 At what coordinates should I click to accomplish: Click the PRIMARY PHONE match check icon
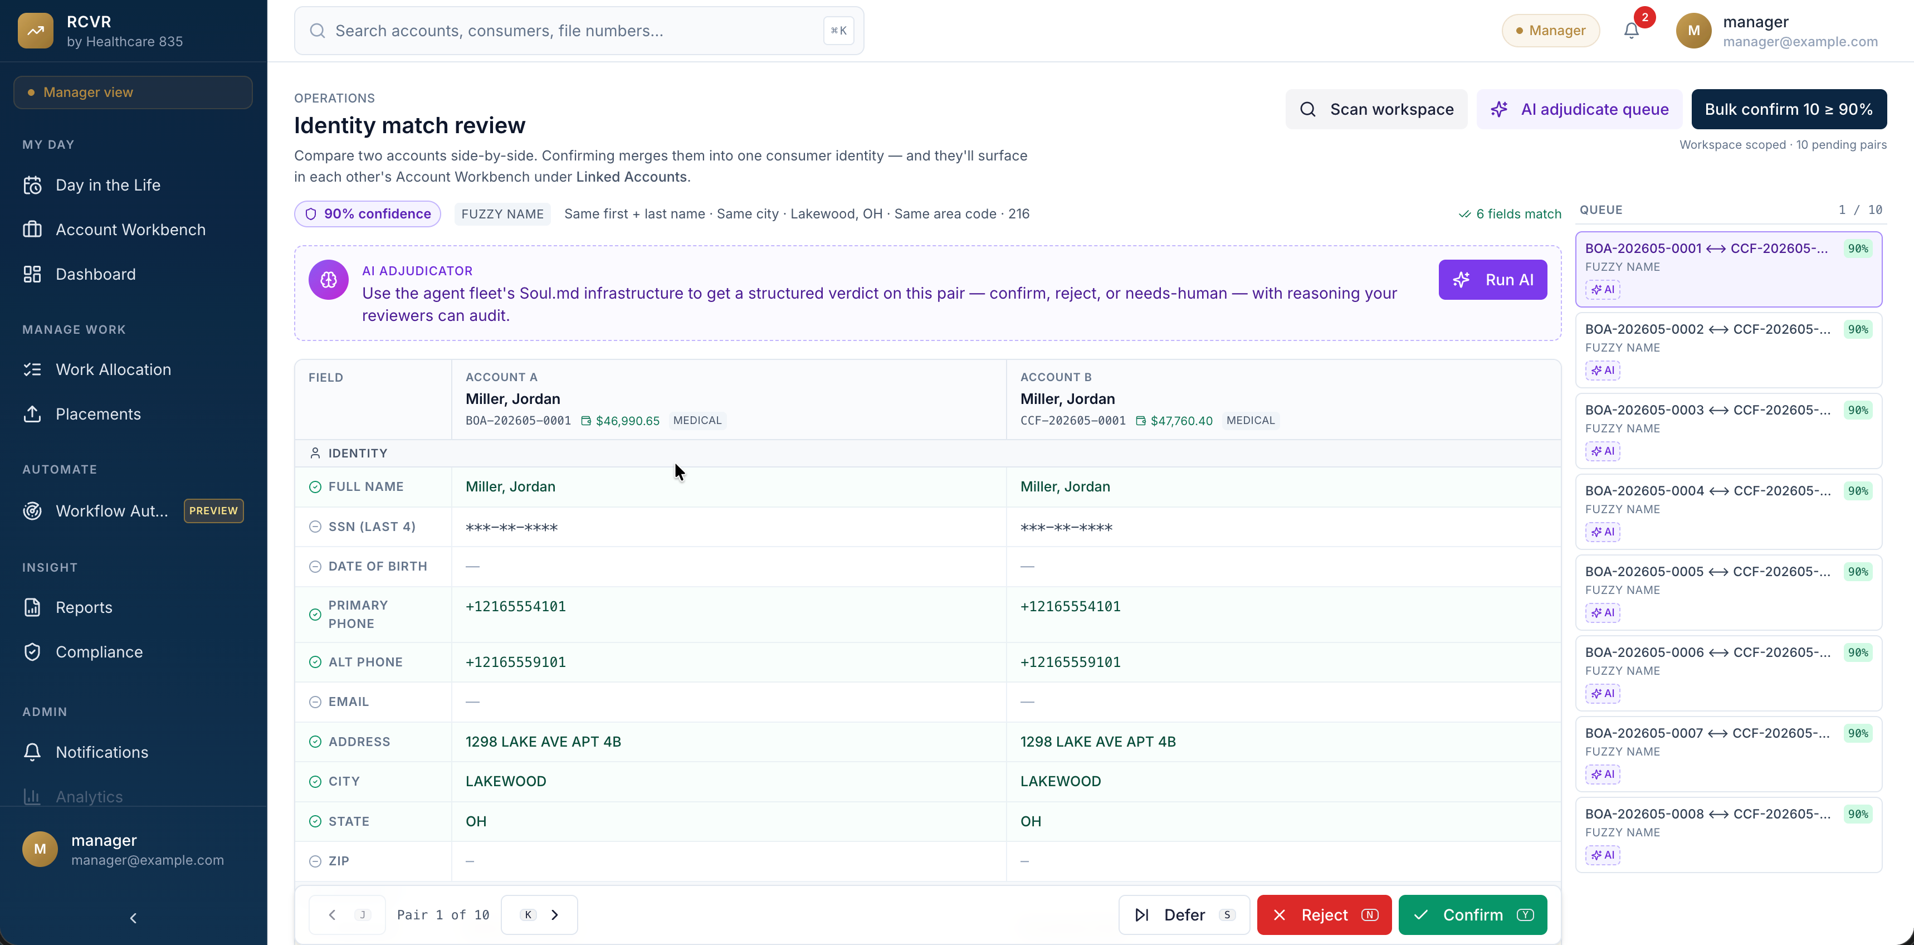pos(315,615)
